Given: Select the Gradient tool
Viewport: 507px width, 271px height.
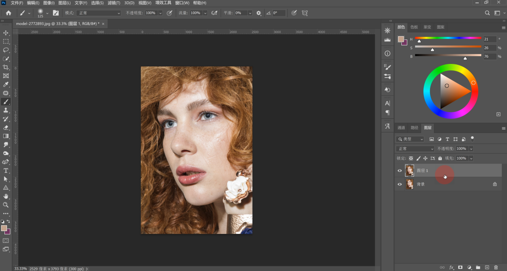Looking at the screenshot, I should point(6,136).
